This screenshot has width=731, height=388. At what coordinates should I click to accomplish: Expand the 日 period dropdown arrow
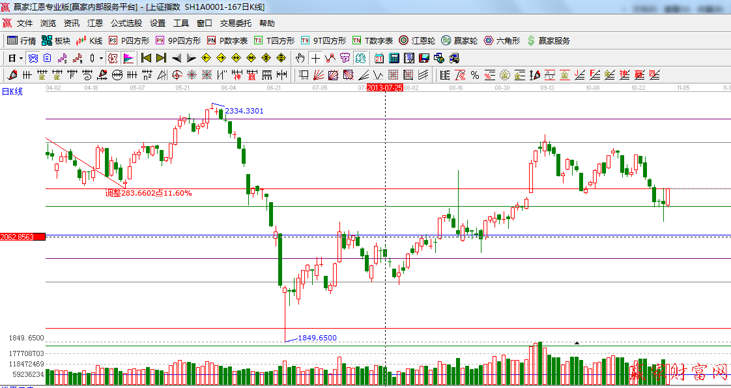pyautogui.click(x=21, y=58)
